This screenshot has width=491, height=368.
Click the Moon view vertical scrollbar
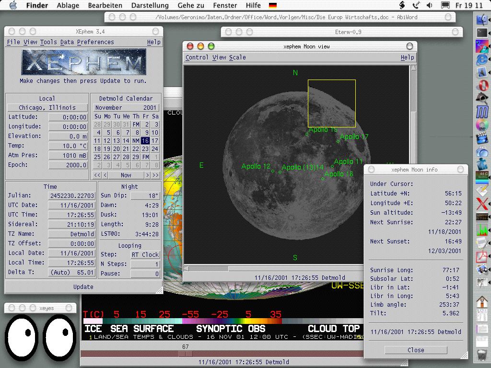pos(413,115)
